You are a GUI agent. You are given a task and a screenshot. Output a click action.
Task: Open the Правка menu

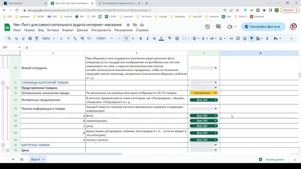pyautogui.click(x=29, y=30)
